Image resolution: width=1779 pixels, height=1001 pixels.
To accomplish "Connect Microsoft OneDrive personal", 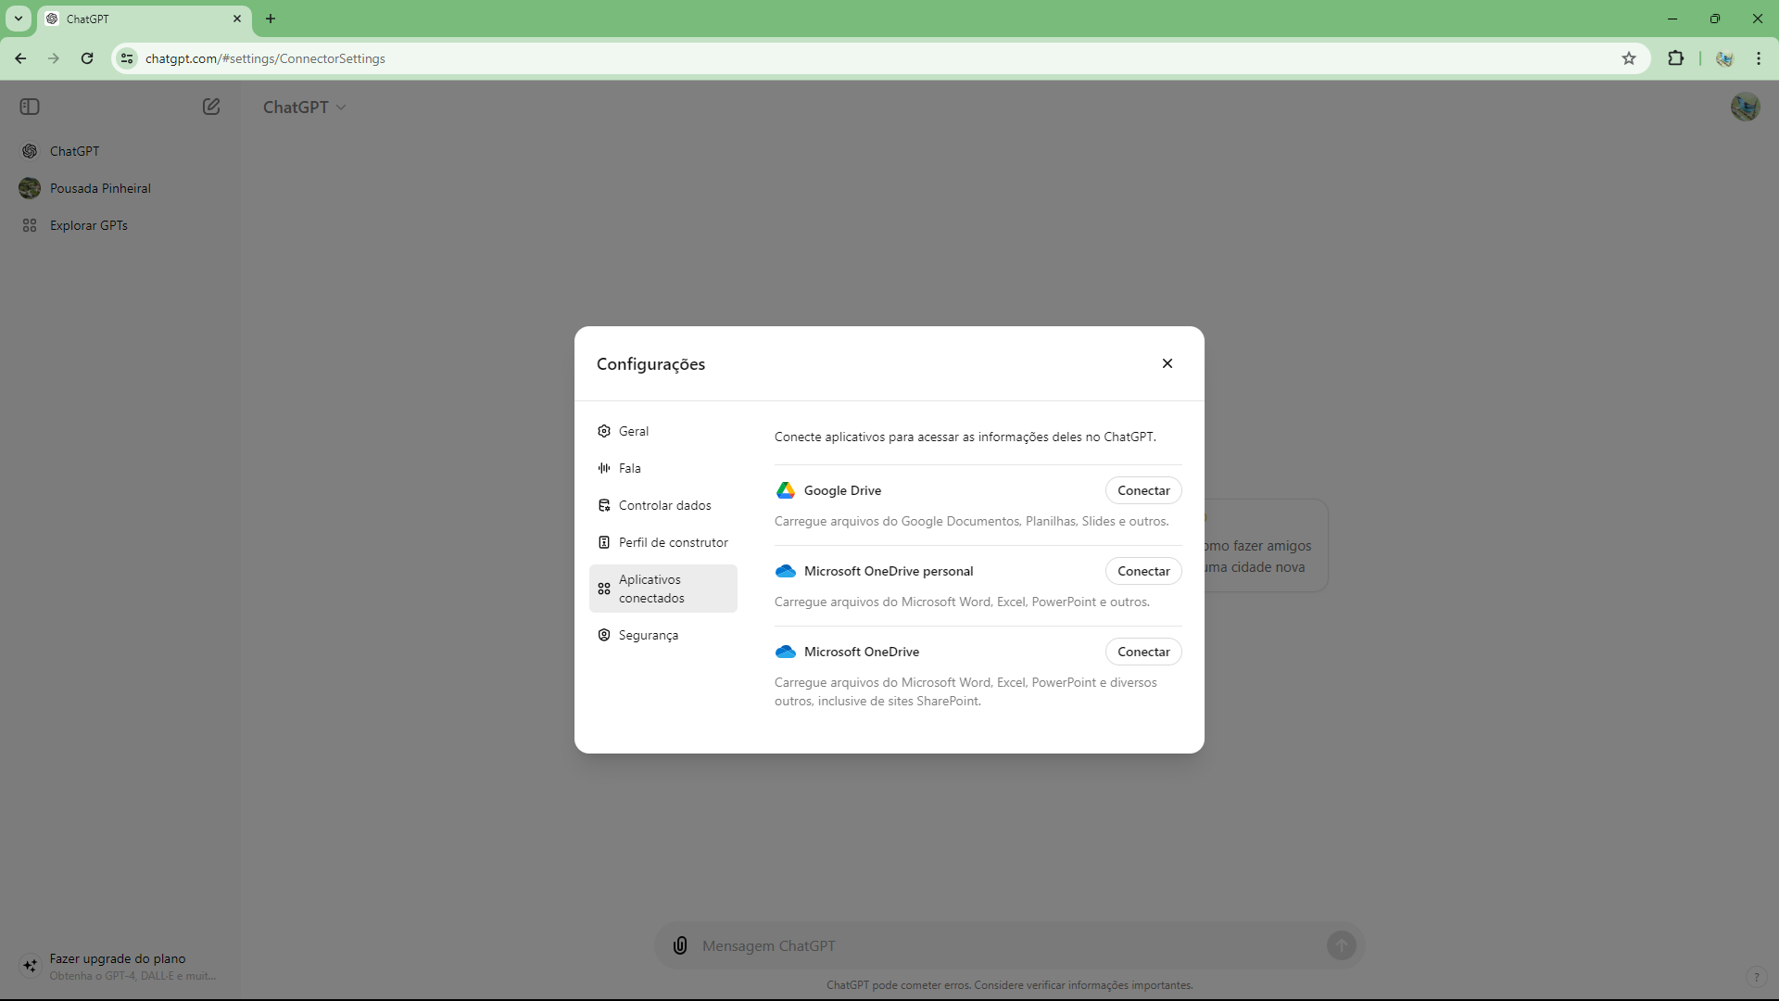I will coord(1143,571).
